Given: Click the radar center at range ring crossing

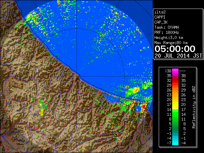Looking at the screenshot, I should [77, 76].
